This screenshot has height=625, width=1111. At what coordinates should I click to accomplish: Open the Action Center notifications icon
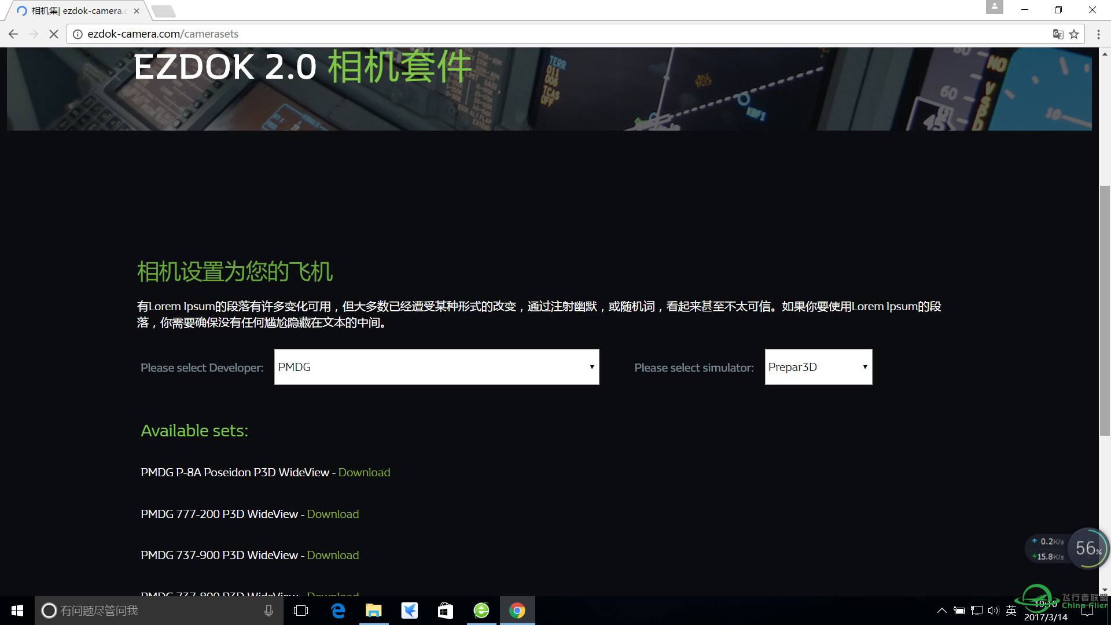(1087, 611)
